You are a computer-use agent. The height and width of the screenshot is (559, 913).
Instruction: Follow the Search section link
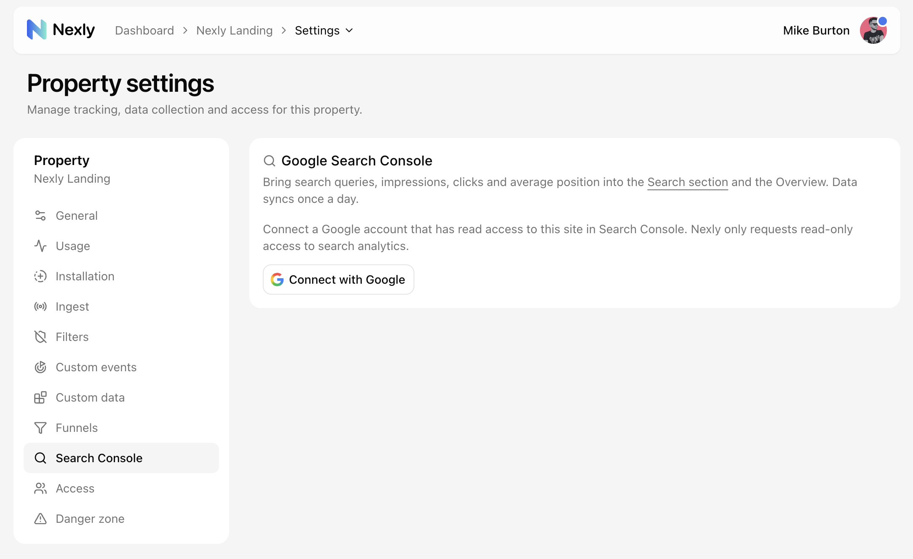pyautogui.click(x=688, y=182)
